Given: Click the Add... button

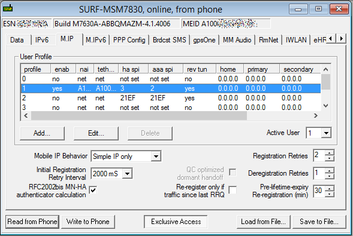Looking at the screenshot, I should click(x=42, y=133).
